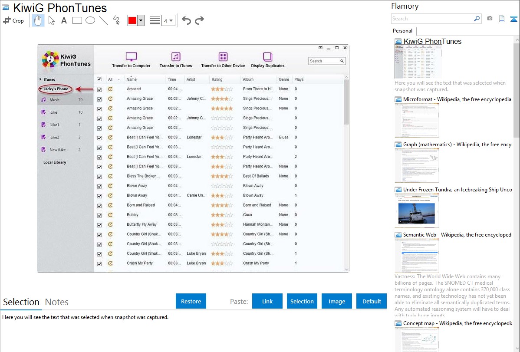This screenshot has width=520, height=352.
Task: Open the Personal tab
Action: point(402,31)
